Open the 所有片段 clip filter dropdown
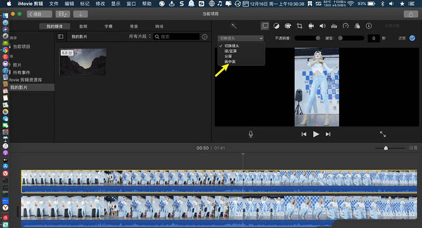 140,37
